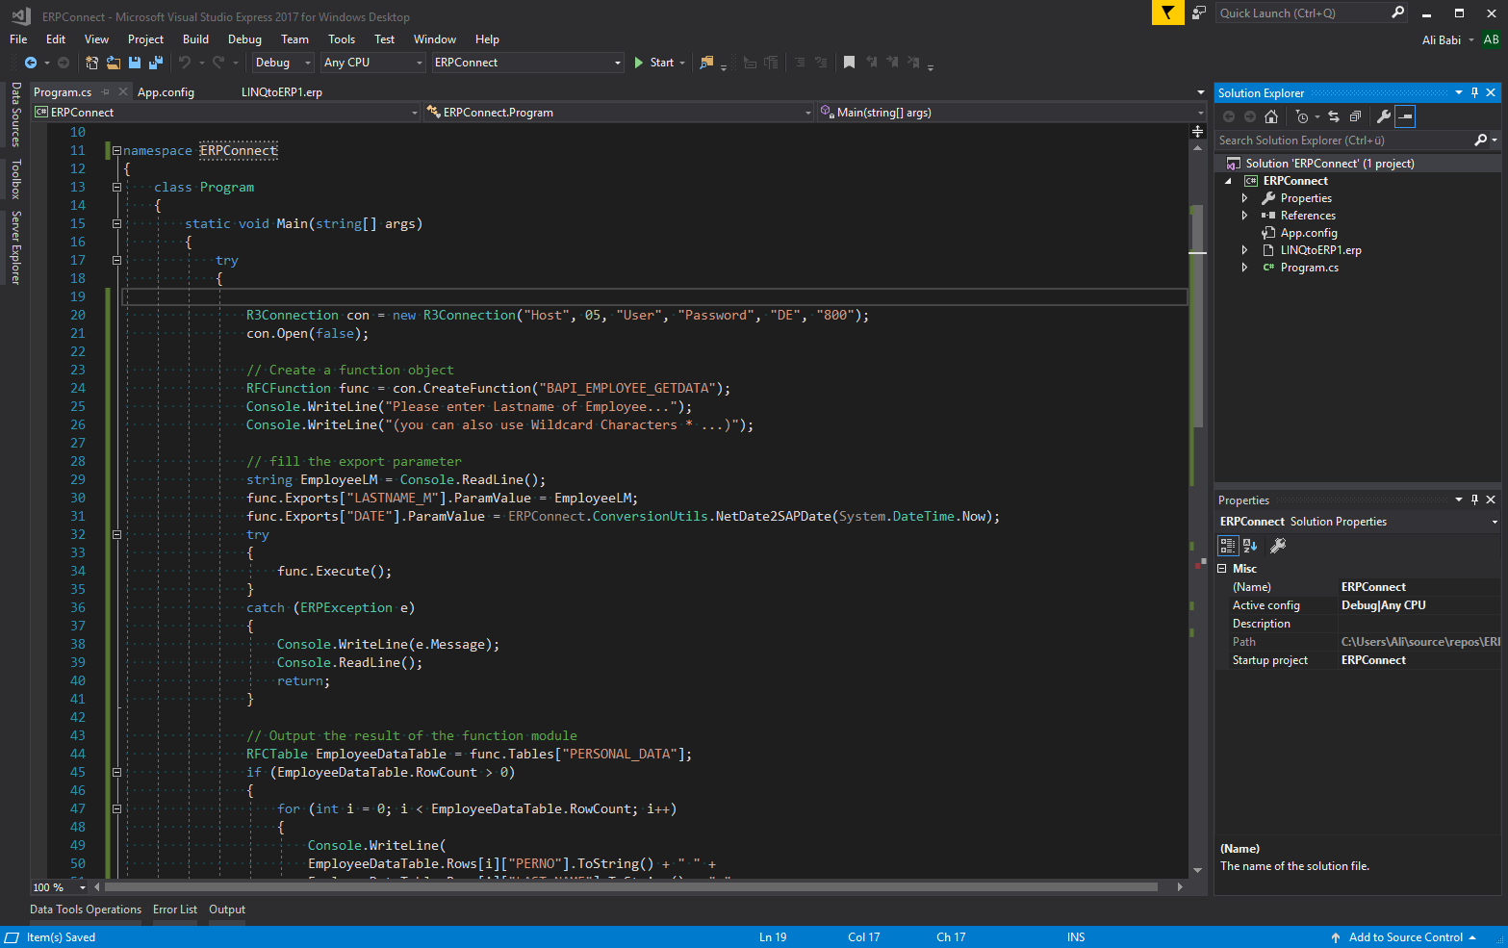
Task: Click the New Project toolbar icon
Action: point(91,63)
